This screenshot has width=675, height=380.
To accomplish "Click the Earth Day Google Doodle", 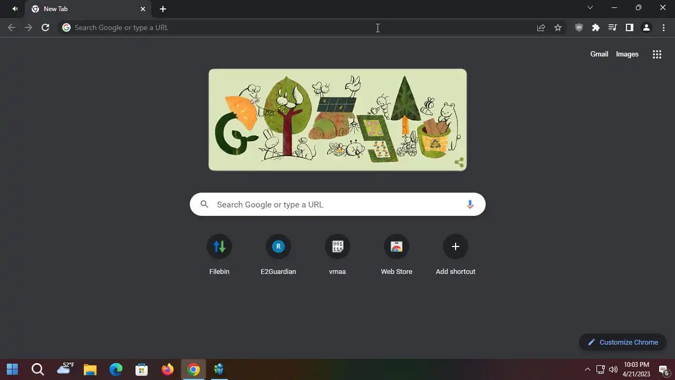I will pos(337,120).
